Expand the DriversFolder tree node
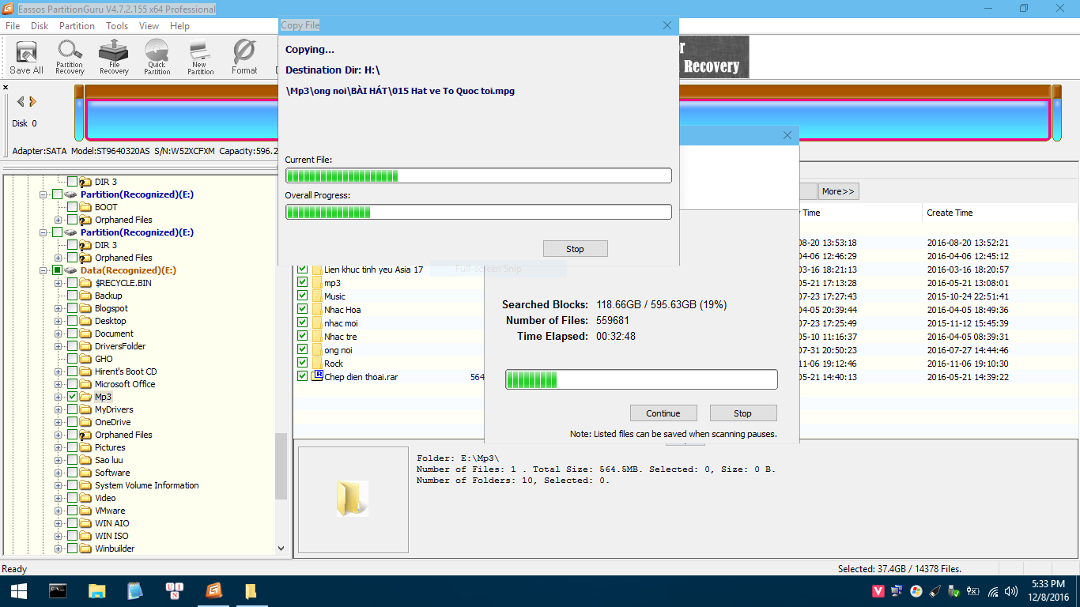 [58, 346]
